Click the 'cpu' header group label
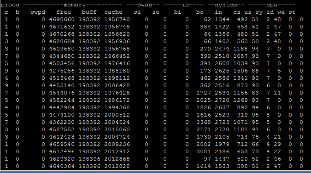311x173 pixels. [x=272, y=5]
